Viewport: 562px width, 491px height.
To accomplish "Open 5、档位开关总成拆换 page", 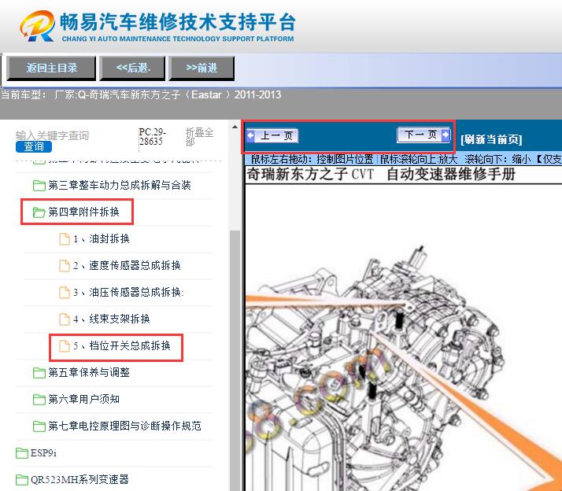I will pos(122,345).
